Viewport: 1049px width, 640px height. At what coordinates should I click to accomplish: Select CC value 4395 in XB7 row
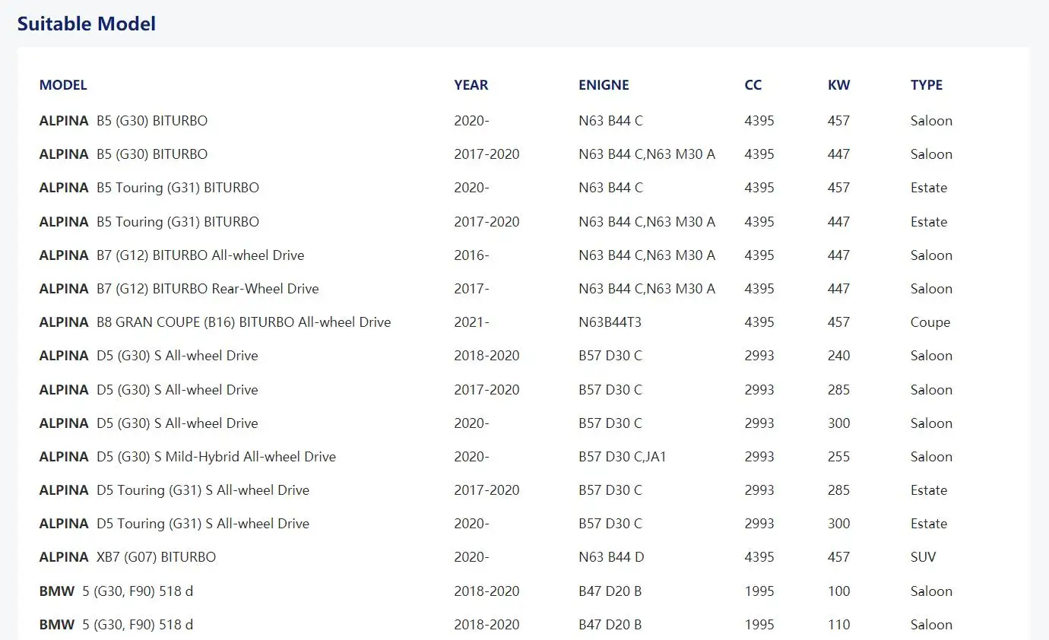(x=759, y=557)
